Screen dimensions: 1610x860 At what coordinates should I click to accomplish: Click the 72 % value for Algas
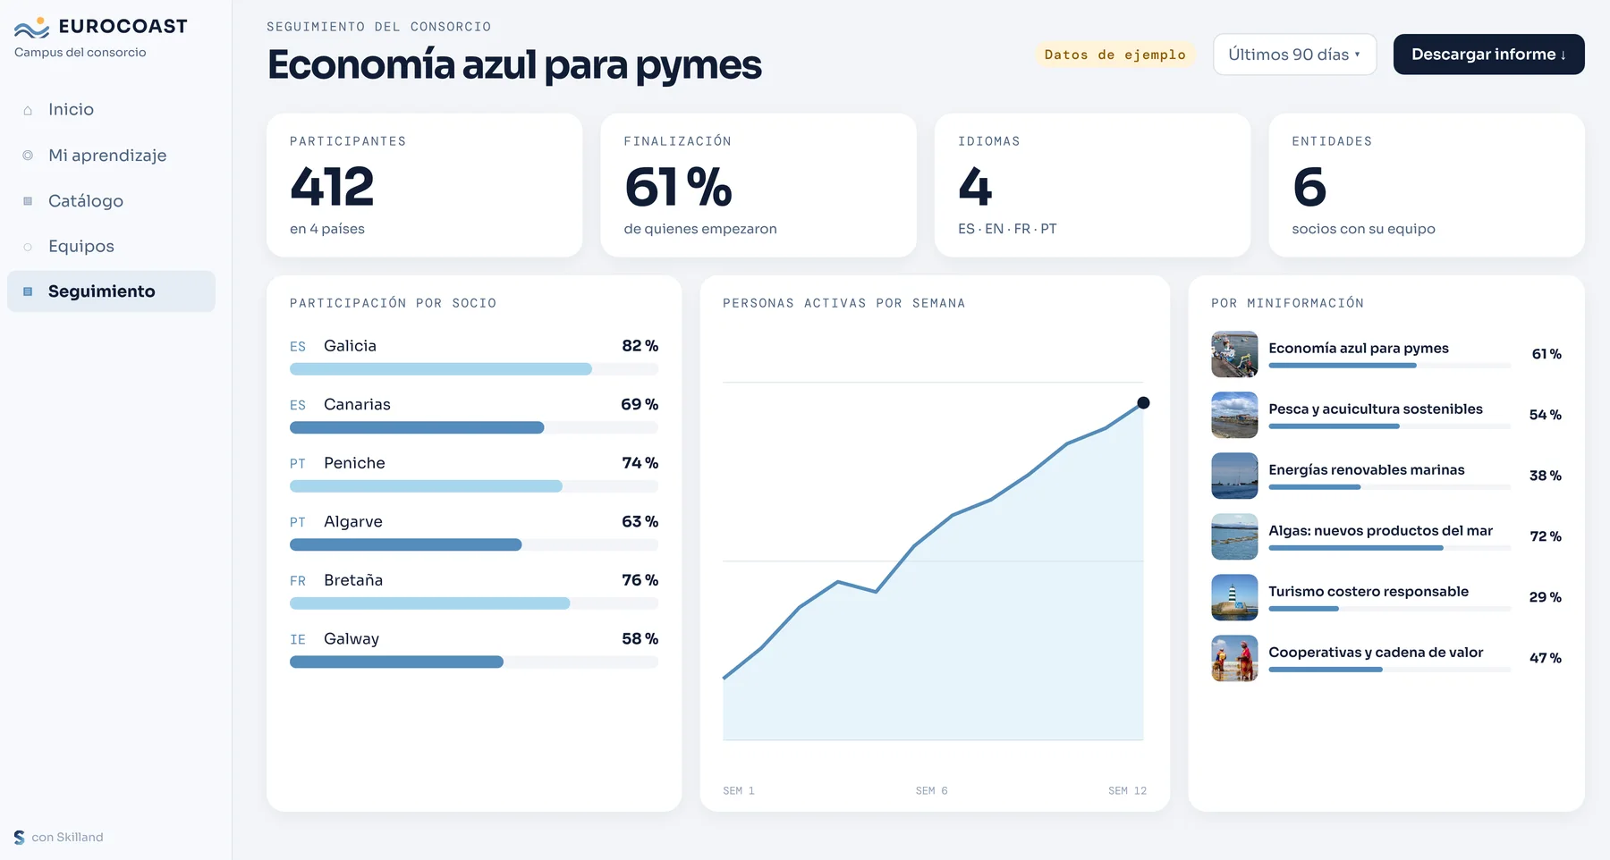point(1546,536)
